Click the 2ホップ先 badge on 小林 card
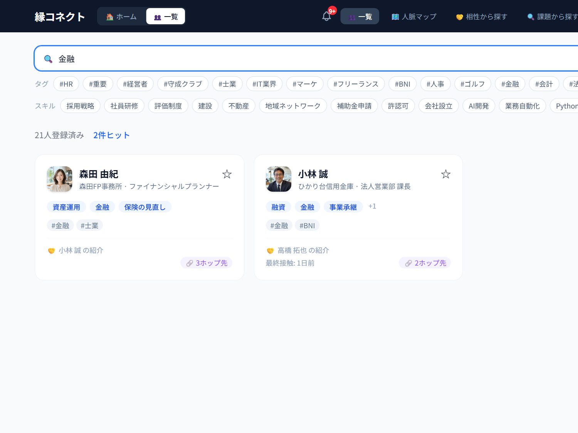 click(x=425, y=263)
